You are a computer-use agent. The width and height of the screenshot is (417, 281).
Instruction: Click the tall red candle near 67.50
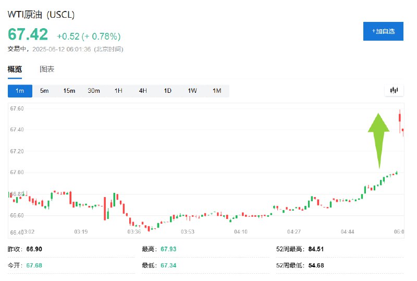click(400, 118)
